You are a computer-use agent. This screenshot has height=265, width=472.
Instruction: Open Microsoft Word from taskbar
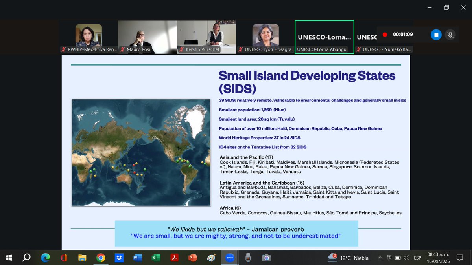[137, 258]
